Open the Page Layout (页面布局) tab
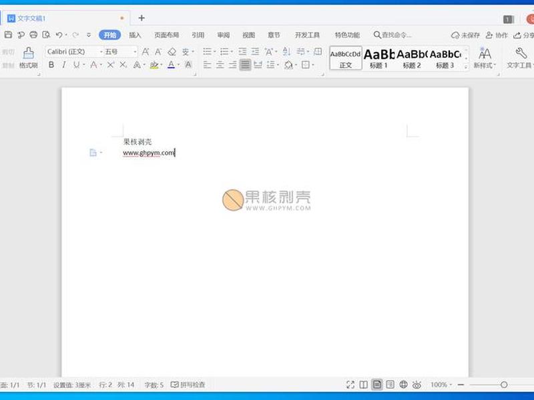Screen dimensions: 534x400 166,35
